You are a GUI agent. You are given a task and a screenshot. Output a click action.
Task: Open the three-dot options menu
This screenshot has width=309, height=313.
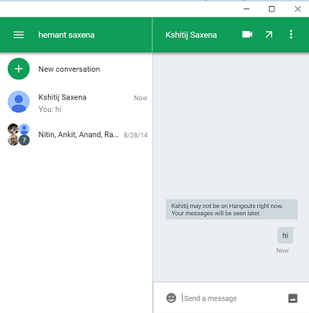[291, 35]
